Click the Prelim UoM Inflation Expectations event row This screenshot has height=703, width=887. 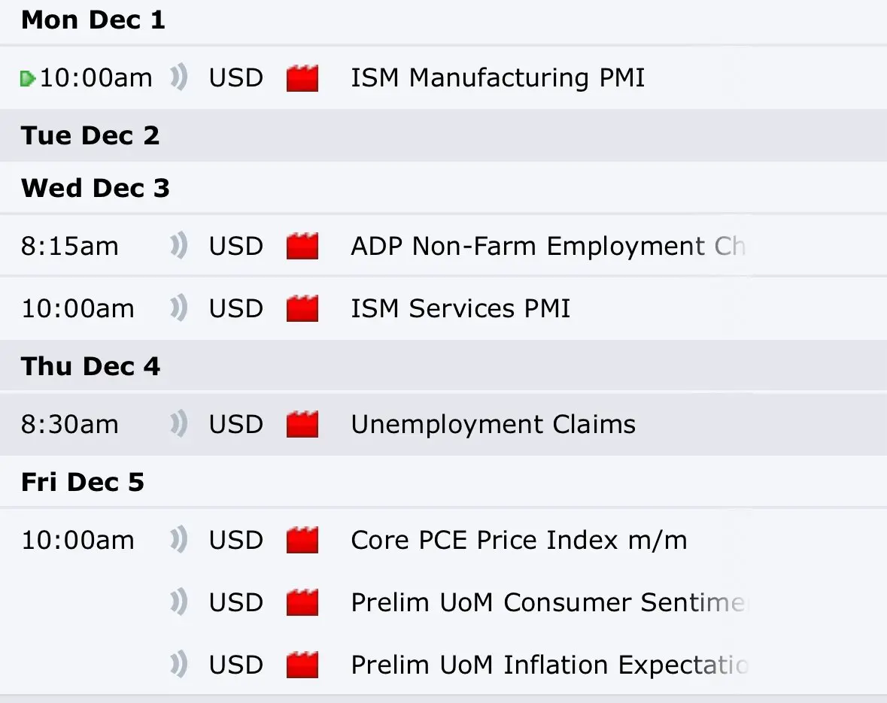point(549,665)
